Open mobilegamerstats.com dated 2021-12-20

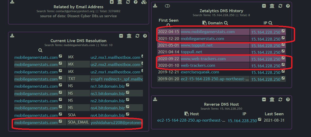(x=202, y=38)
